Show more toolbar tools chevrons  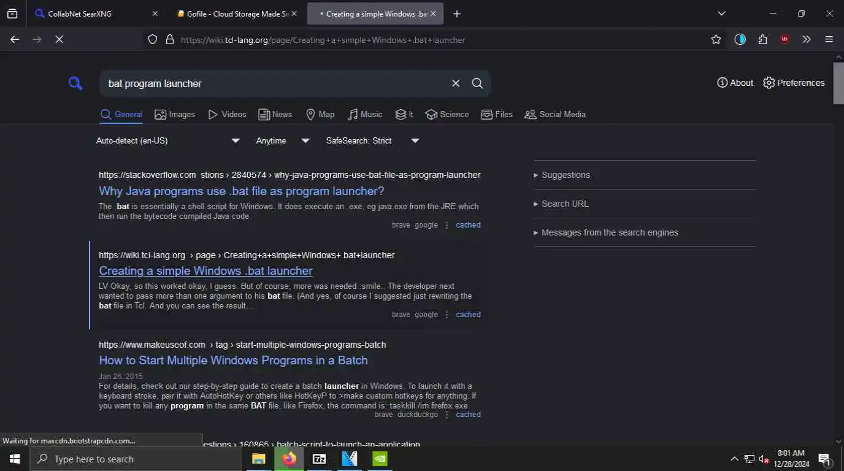point(807,39)
